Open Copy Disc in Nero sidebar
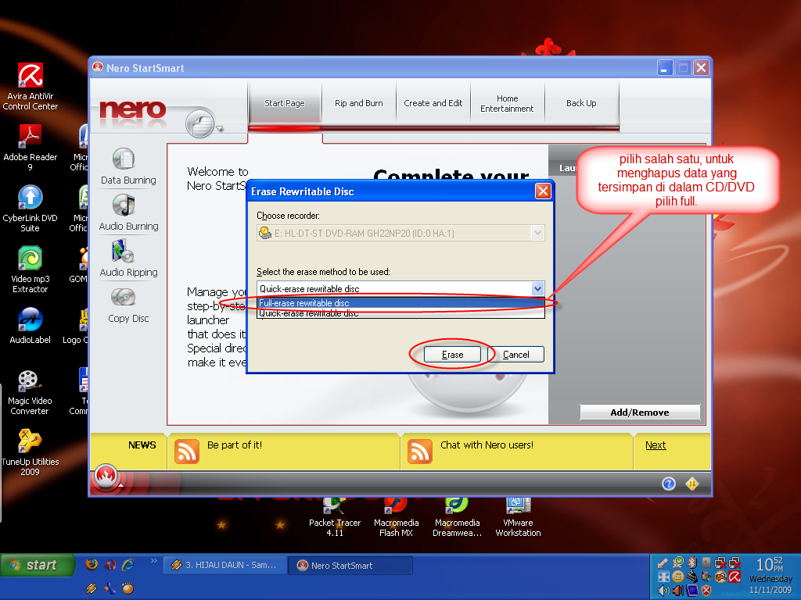This screenshot has width=801, height=600. [128, 305]
